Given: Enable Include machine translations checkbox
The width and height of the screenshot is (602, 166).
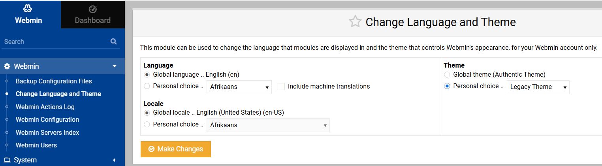Looking at the screenshot, I should (x=281, y=87).
